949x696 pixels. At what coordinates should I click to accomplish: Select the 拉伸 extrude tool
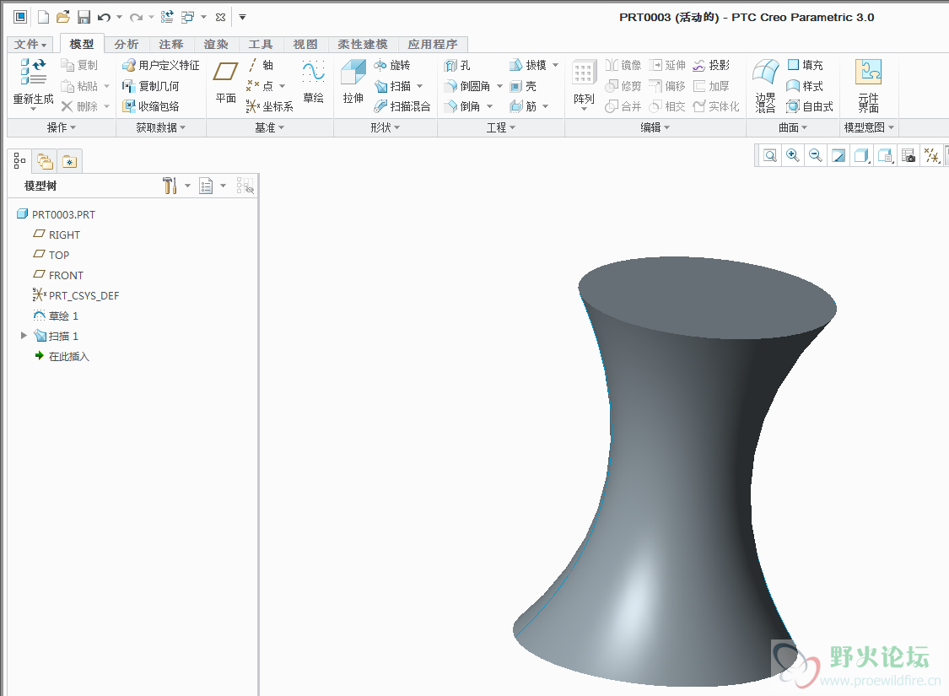(x=353, y=82)
